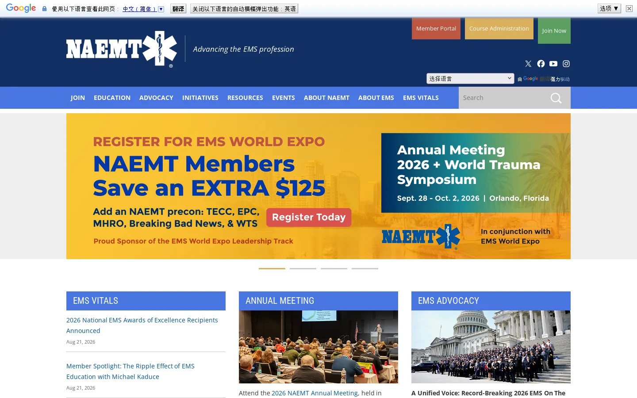Focus the Search input field
This screenshot has width=637, height=398.
pyautogui.click(x=502, y=98)
